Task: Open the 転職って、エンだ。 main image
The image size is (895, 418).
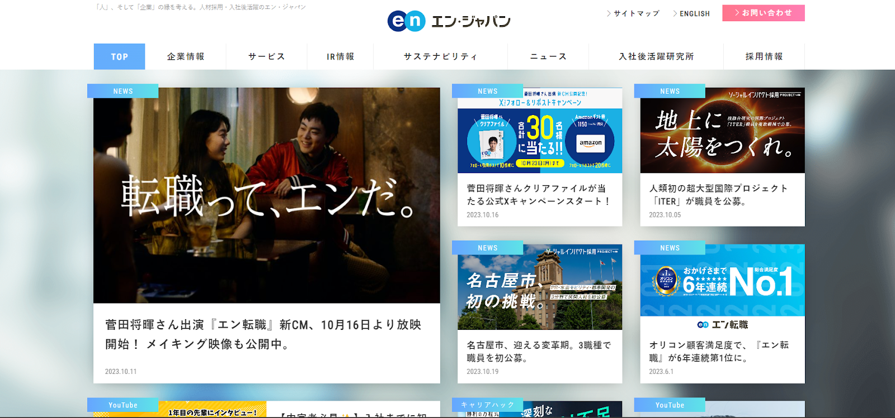Action: point(267,195)
